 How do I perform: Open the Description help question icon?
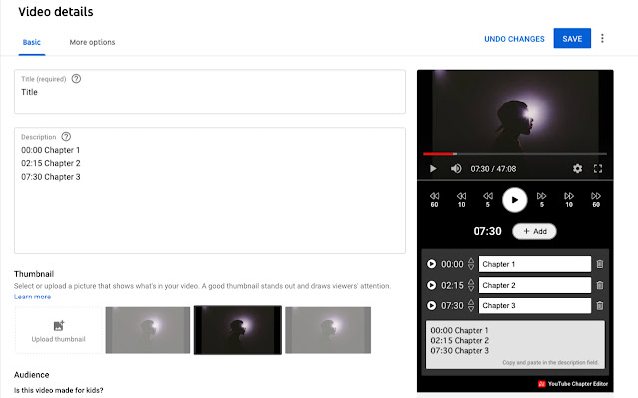pyautogui.click(x=66, y=137)
